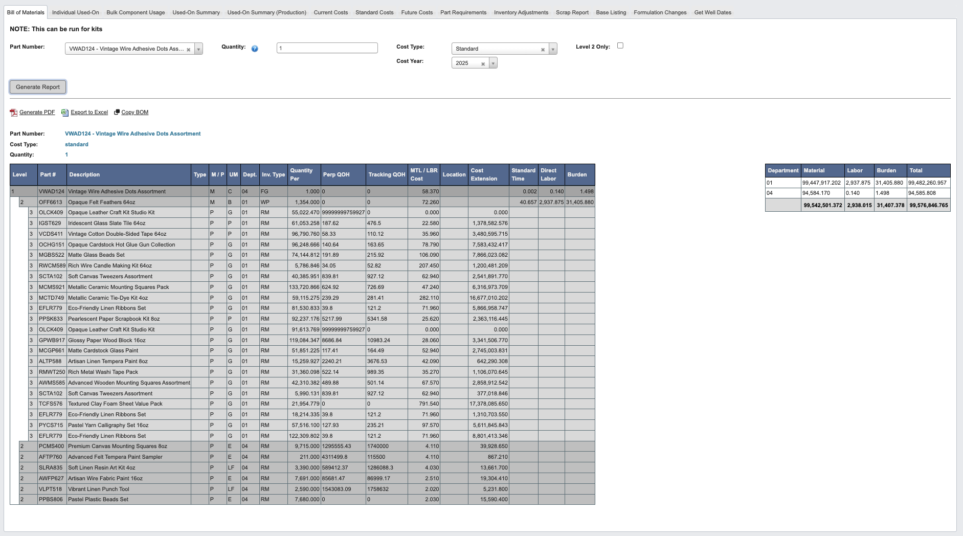Click the Generate PDF link
Viewport: 963px width, 536px height.
click(x=37, y=112)
